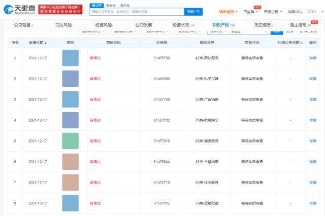Open the 司法风险 tab
Image resolution: width=325 pixels, height=216 pixels.
(x=63, y=25)
